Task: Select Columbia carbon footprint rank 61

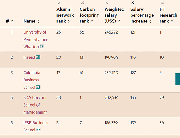Action: tap(81, 73)
